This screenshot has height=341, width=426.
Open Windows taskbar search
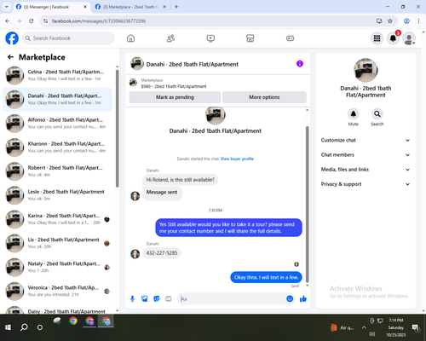click(x=24, y=327)
